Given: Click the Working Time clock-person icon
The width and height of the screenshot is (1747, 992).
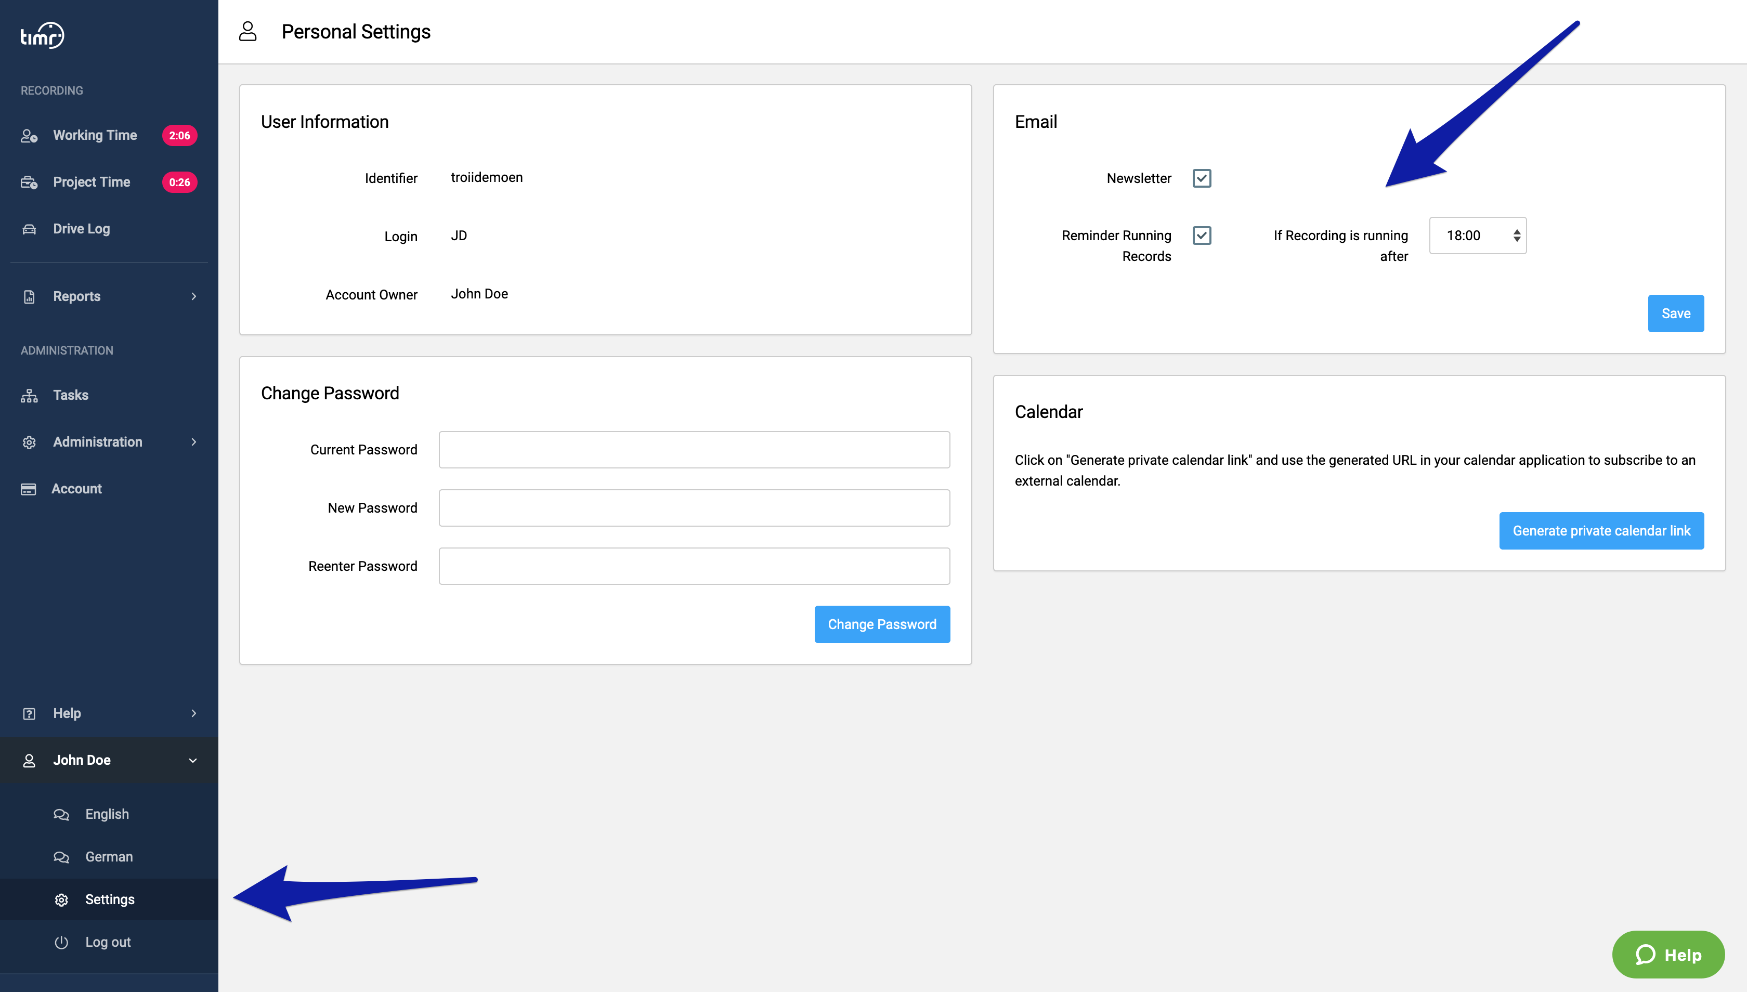Looking at the screenshot, I should (x=29, y=136).
